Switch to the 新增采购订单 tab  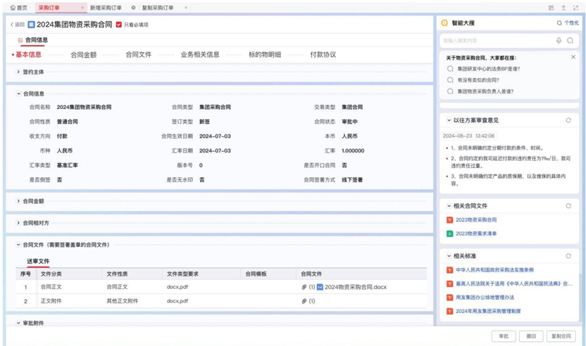[105, 8]
